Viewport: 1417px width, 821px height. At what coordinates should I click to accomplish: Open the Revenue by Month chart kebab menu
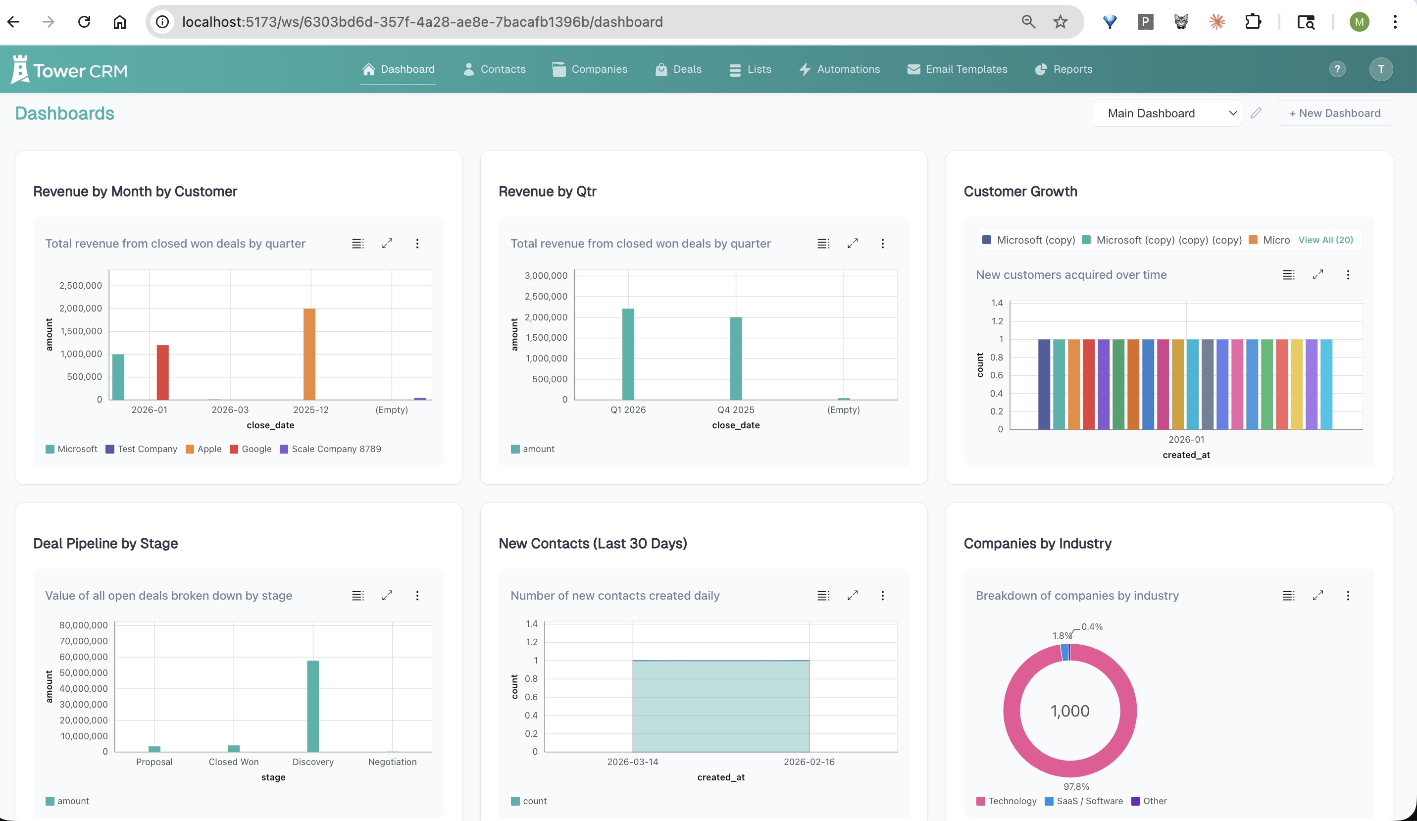point(417,244)
